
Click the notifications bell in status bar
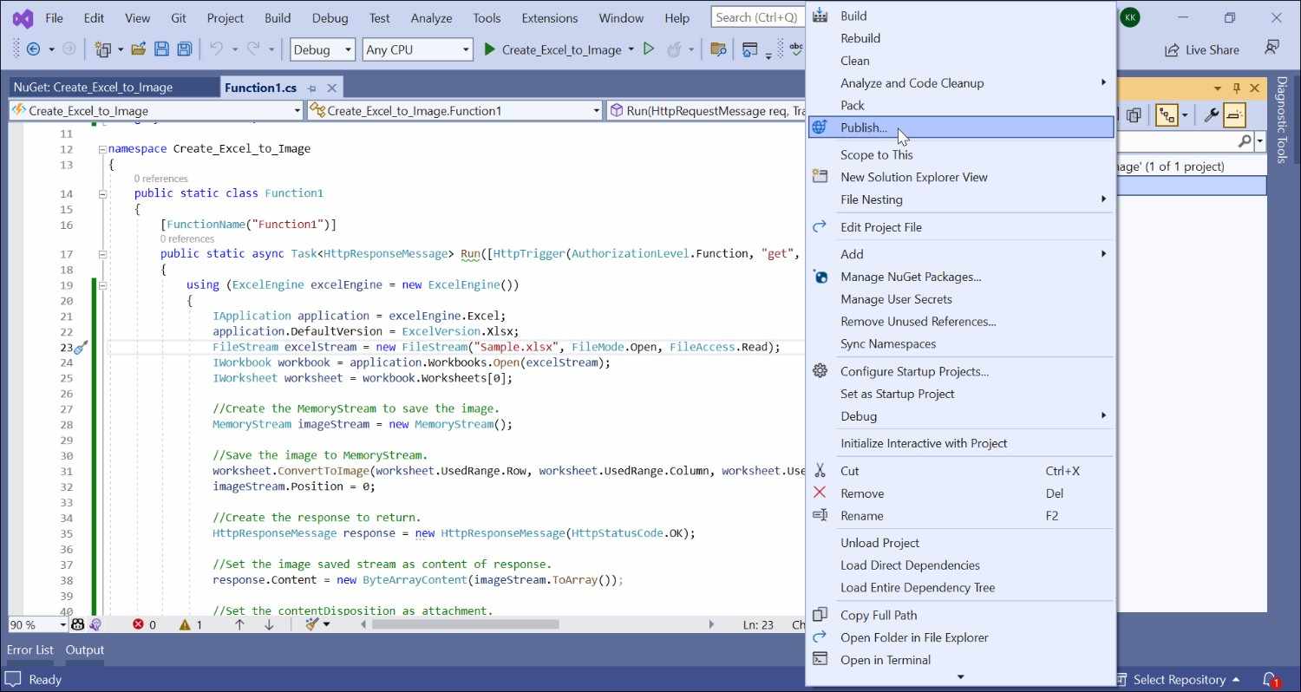point(1270,679)
